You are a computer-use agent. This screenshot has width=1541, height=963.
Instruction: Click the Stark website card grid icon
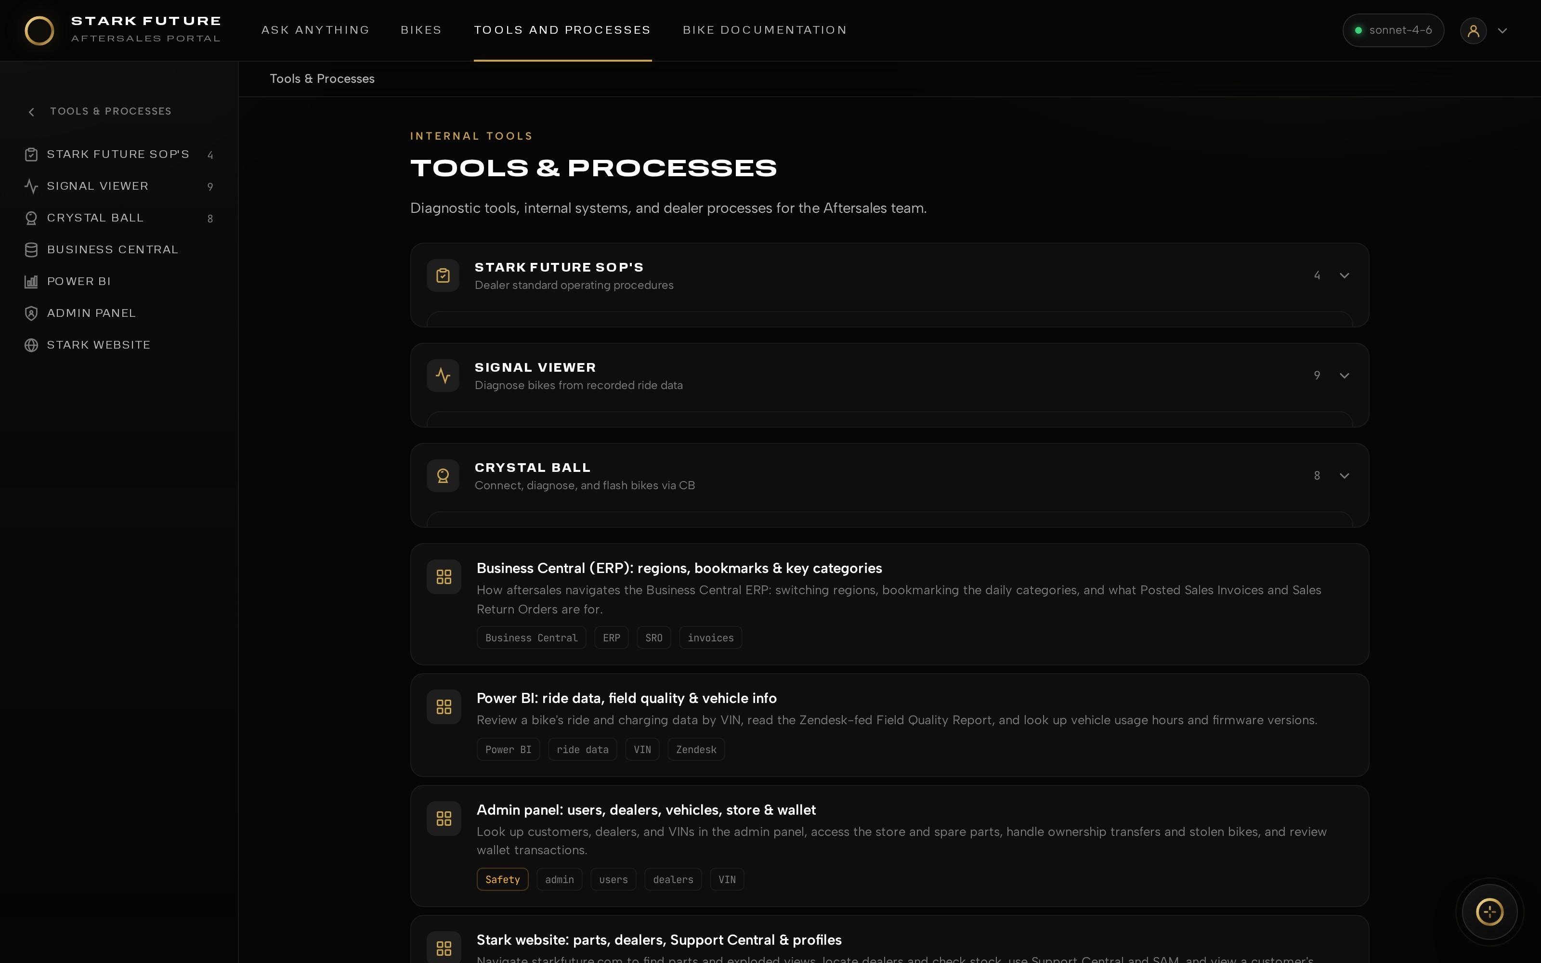tap(444, 948)
